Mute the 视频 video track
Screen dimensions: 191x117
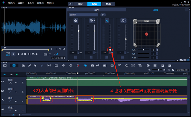pyautogui.click(x=16, y=83)
